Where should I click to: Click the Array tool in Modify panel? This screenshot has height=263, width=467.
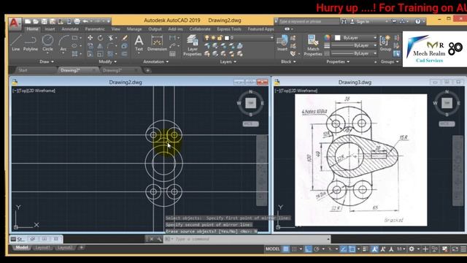[x=110, y=54]
